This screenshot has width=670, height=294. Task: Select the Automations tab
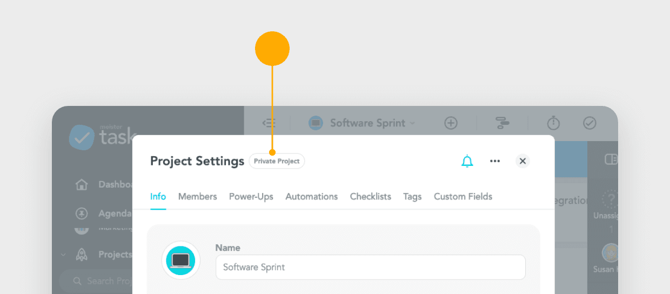(311, 197)
